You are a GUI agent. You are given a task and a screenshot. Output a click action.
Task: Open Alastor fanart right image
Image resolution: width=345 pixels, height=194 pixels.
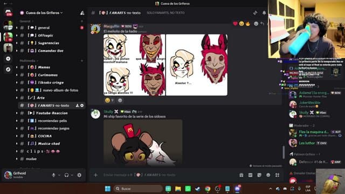pyautogui.click(x=197, y=65)
